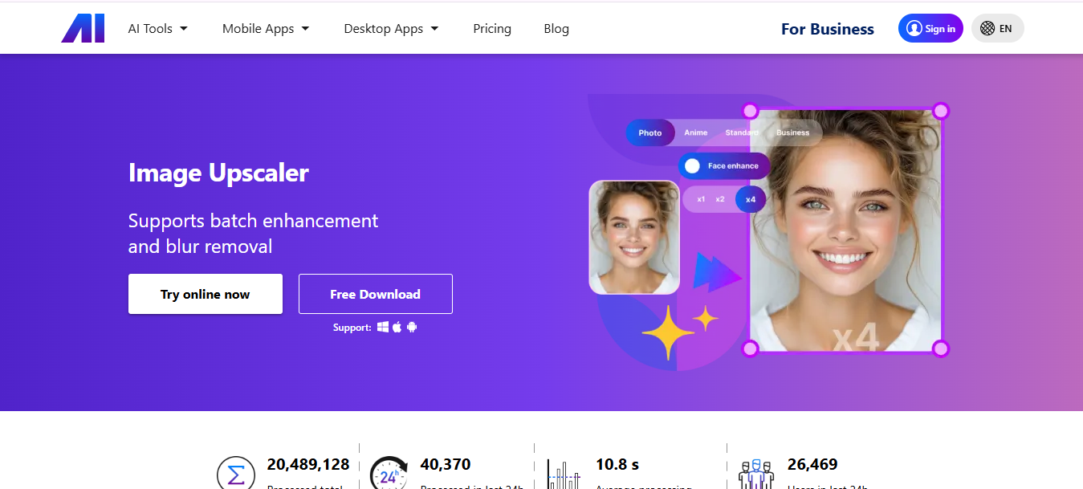Click the Try online now button
This screenshot has height=489, width=1083.
click(x=206, y=294)
